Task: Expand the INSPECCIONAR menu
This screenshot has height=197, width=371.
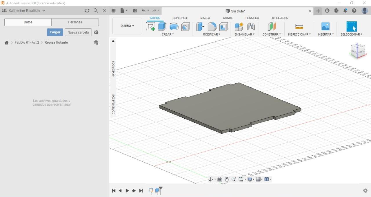Action: pyautogui.click(x=299, y=34)
